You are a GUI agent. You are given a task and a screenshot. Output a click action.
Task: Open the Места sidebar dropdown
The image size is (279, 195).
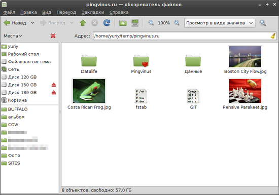(13, 36)
